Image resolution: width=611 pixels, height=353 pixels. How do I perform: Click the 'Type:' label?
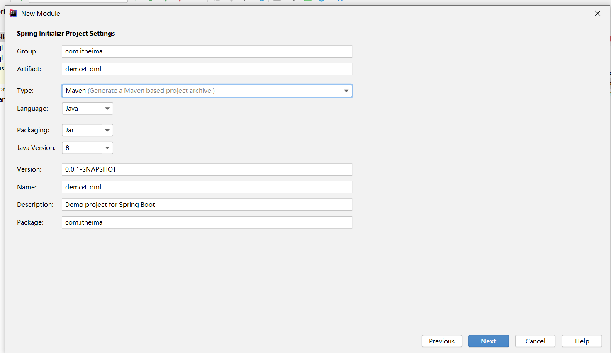click(x=25, y=91)
